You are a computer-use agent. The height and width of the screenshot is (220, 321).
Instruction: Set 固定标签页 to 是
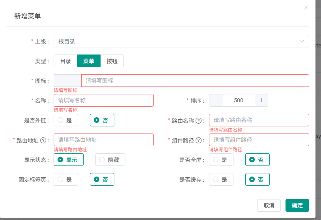(x=65, y=179)
